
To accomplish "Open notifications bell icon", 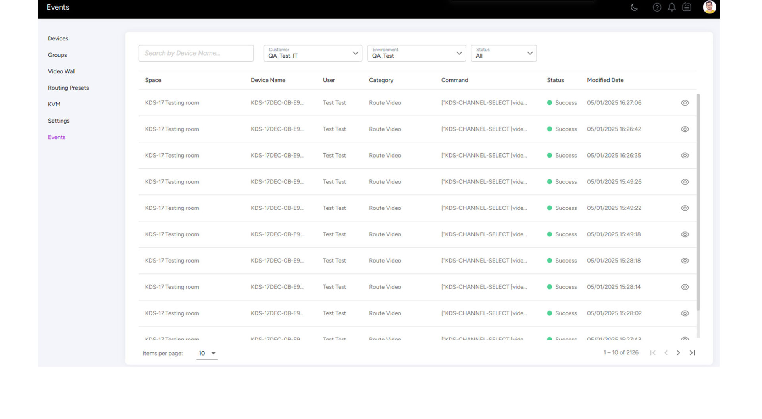I will coord(672,7).
